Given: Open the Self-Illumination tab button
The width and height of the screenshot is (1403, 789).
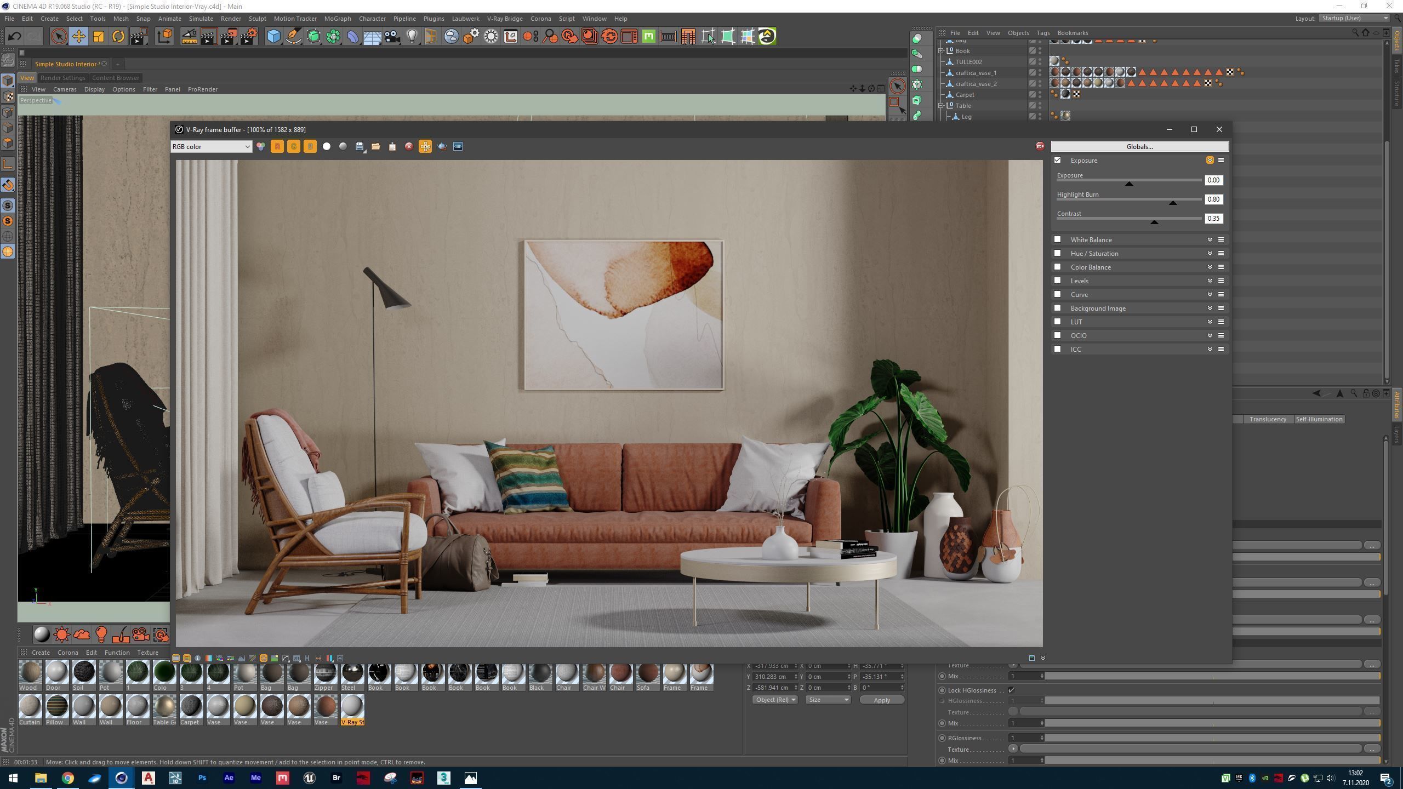Looking at the screenshot, I should pyautogui.click(x=1319, y=419).
